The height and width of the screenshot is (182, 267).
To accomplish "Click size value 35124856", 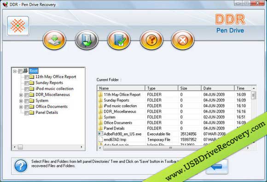I will tap(188, 134).
